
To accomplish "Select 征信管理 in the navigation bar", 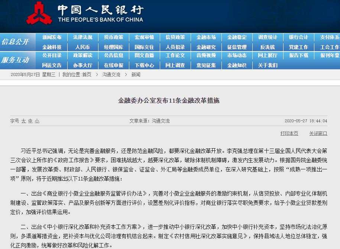I will tap(237, 47).
